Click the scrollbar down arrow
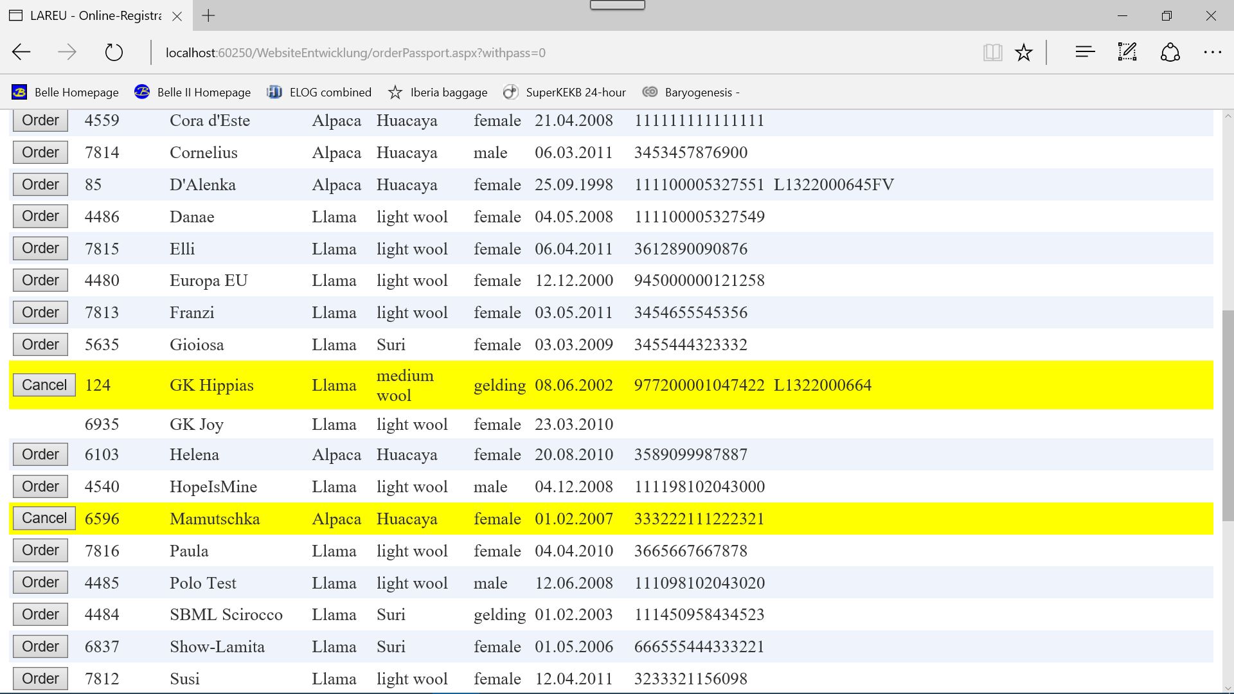This screenshot has width=1234, height=694. (x=1228, y=688)
